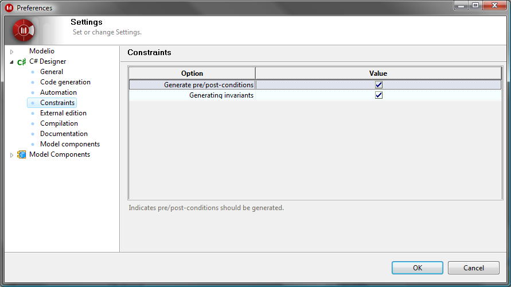Click the Value column header

(378, 73)
